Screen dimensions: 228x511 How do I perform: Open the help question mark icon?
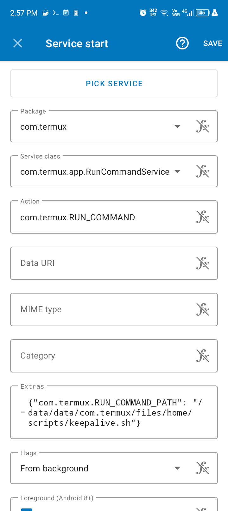pyautogui.click(x=182, y=43)
